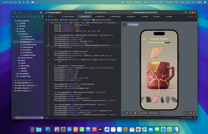Open the Report navigator icon
This screenshot has width=208, height=134.
pyautogui.click(x=42, y=17)
